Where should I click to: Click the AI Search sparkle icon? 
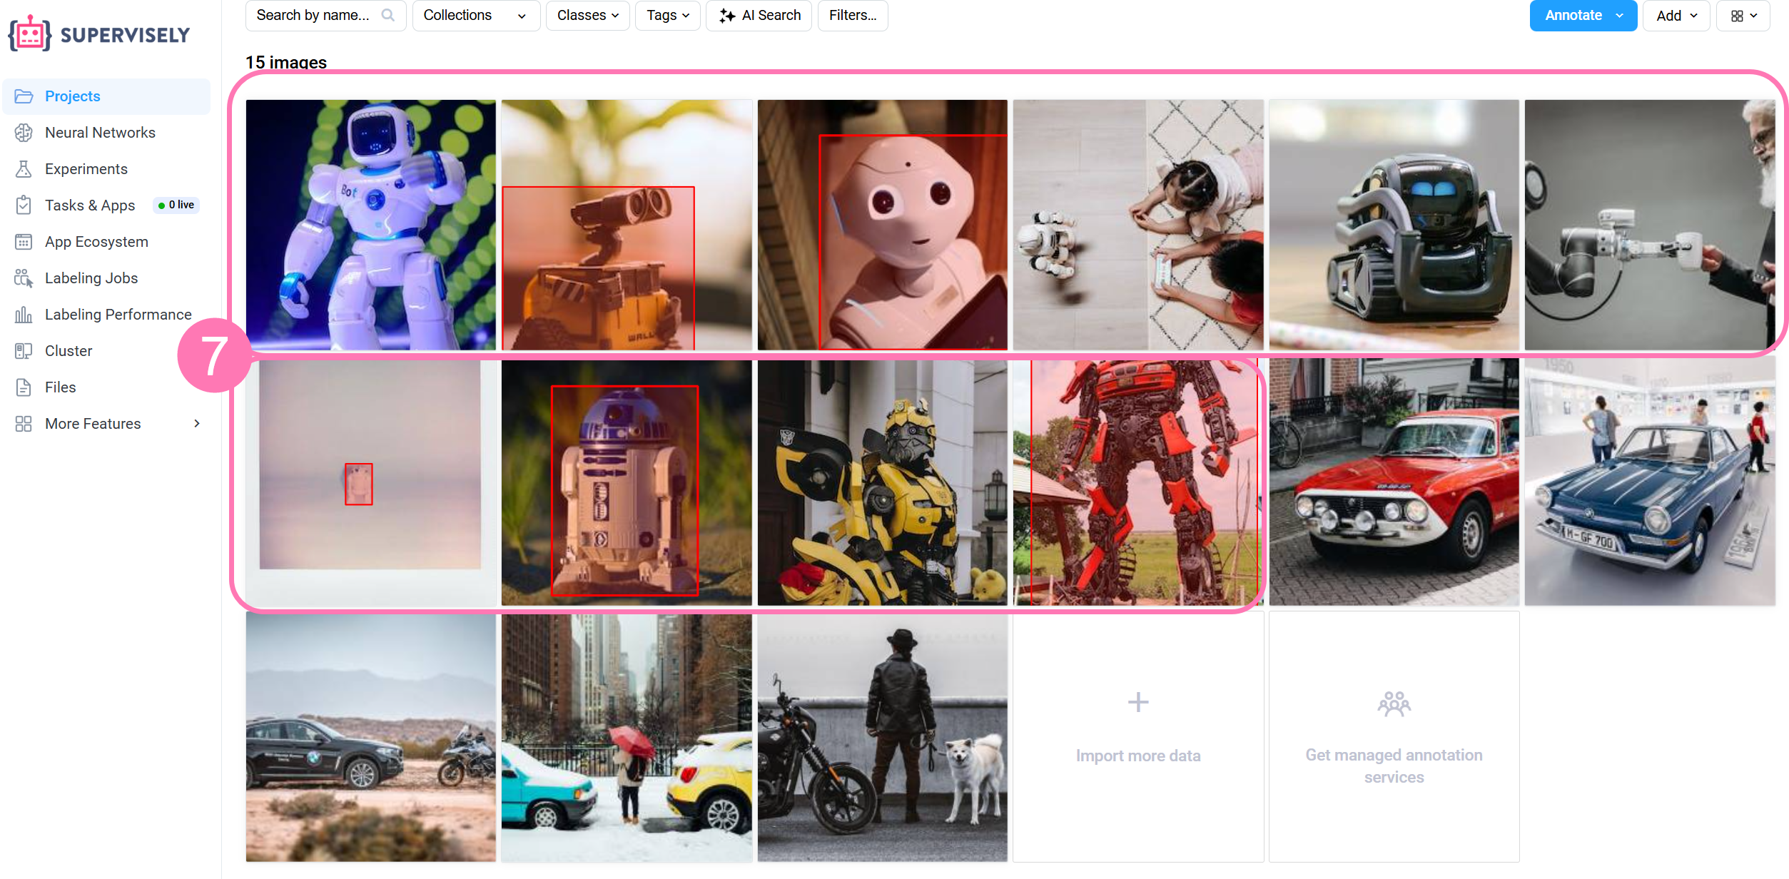tap(726, 15)
